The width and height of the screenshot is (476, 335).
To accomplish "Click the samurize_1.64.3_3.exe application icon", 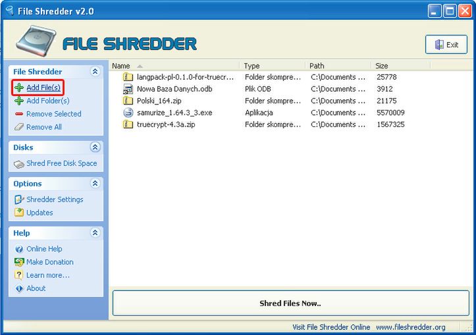I will click(x=128, y=113).
